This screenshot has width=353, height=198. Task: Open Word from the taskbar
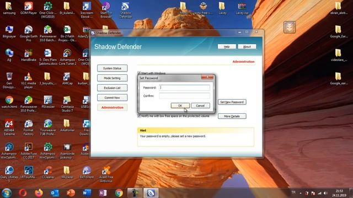(87, 193)
